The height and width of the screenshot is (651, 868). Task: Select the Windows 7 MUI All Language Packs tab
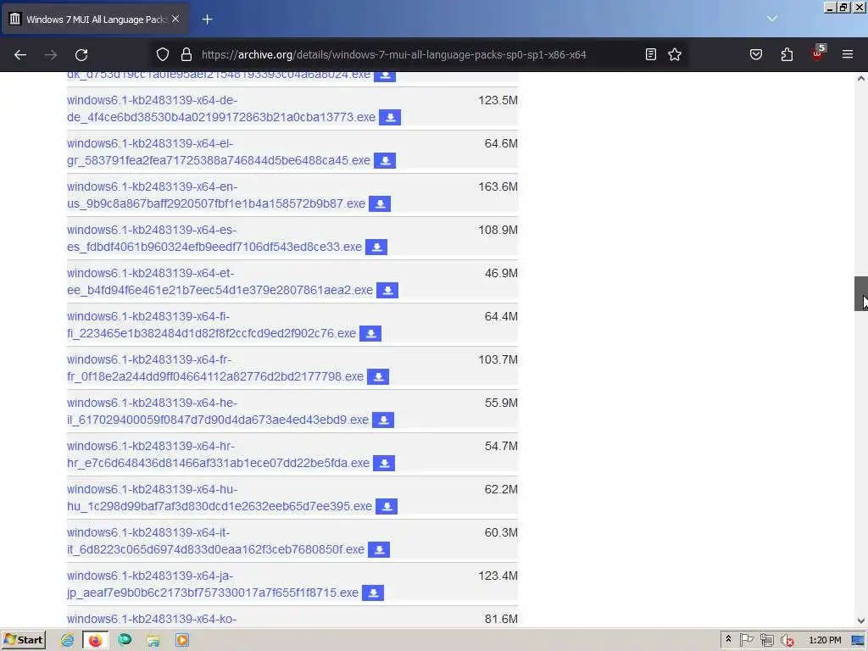coord(95,19)
